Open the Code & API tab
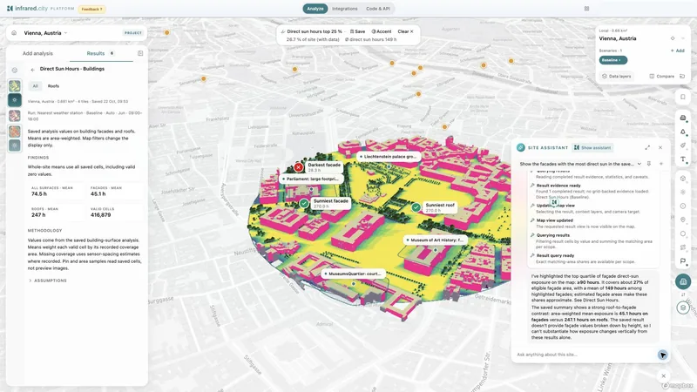 click(378, 9)
